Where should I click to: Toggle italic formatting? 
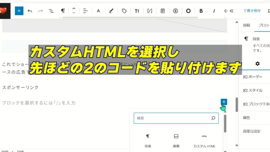pos(214,11)
